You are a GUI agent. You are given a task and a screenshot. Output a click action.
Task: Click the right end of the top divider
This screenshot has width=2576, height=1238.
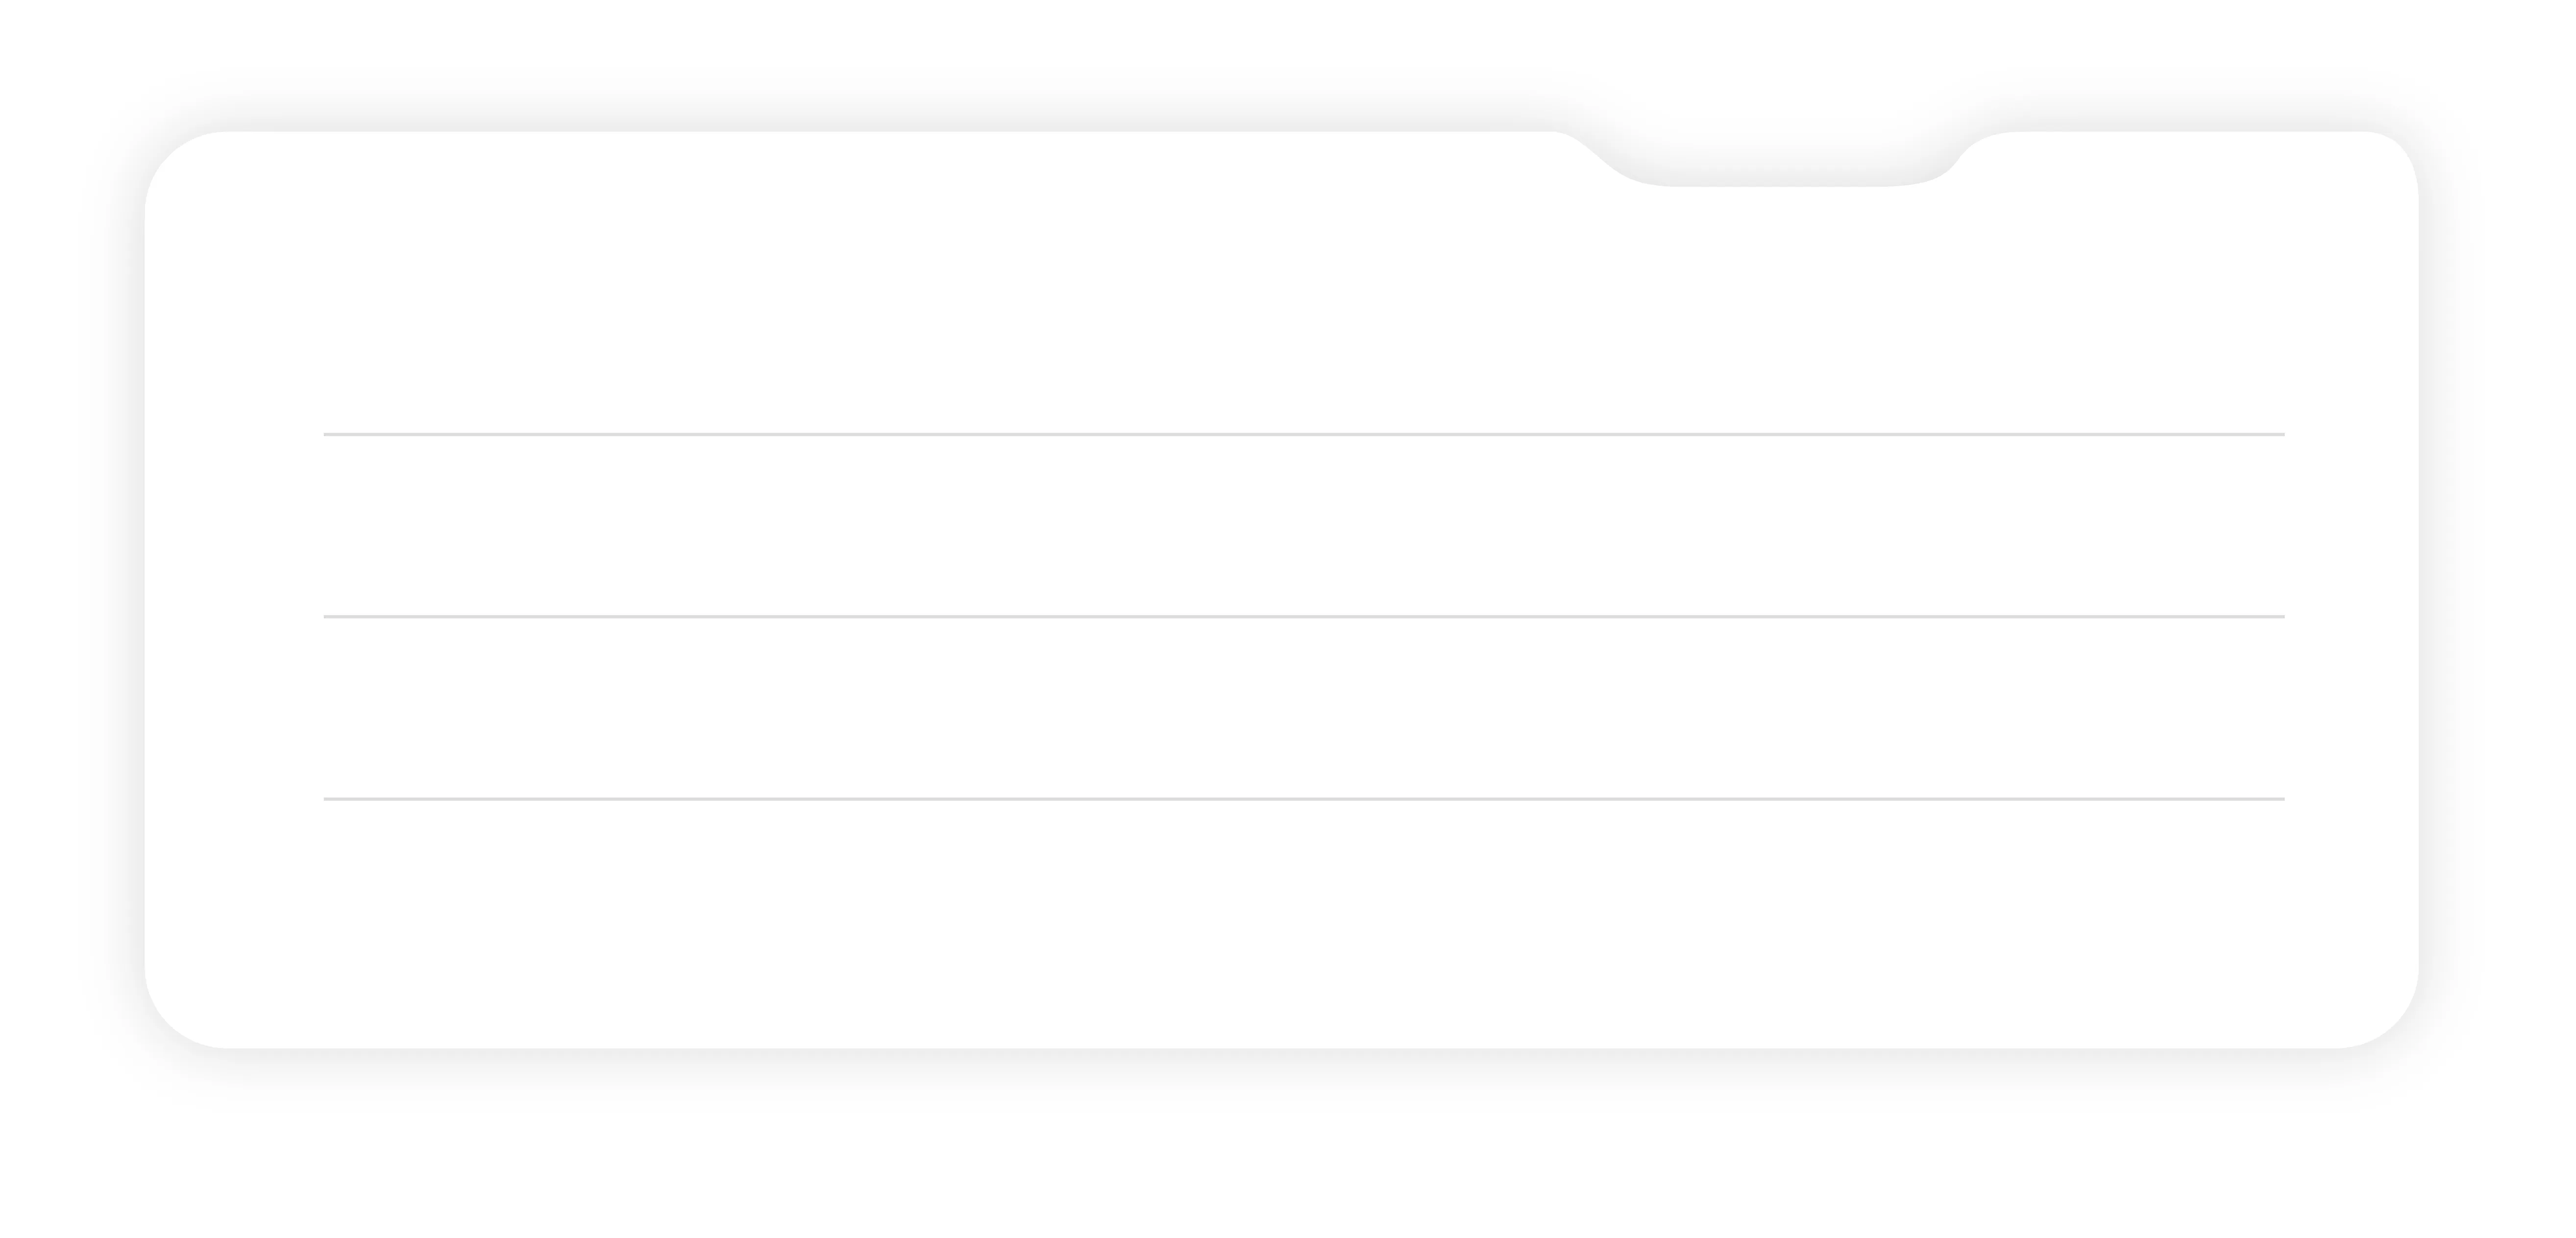pos(2279,434)
